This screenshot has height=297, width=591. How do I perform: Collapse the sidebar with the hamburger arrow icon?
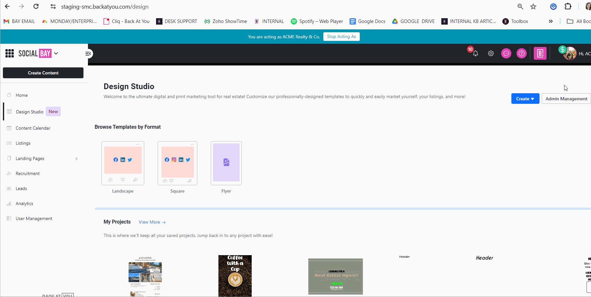88,54
